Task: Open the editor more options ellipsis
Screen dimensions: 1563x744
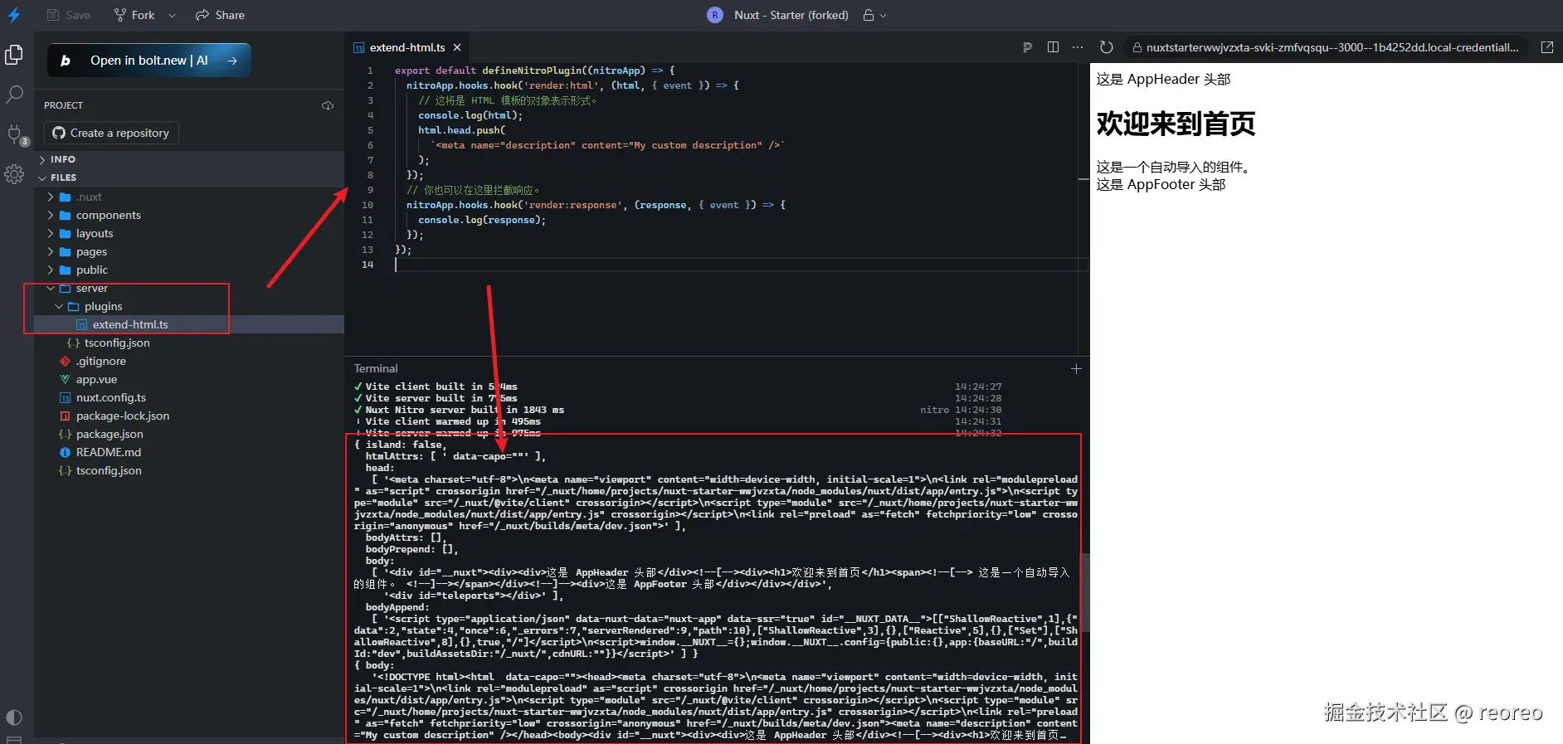Action: coord(1078,47)
